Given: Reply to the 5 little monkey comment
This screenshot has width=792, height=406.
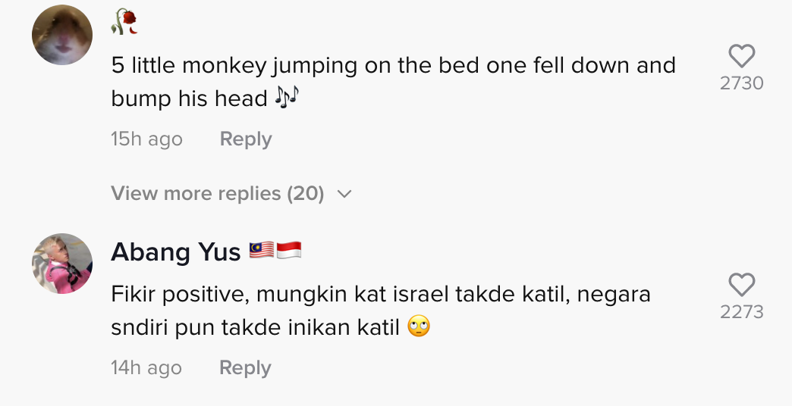Looking at the screenshot, I should click(x=245, y=139).
